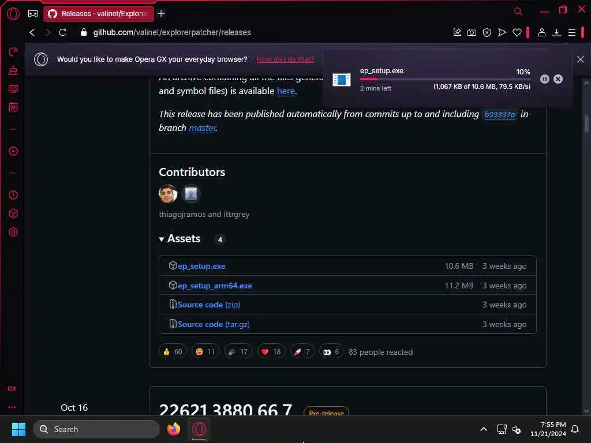Open the Opera GX main menu logo
The width and height of the screenshot is (591, 443).
pos(13,14)
